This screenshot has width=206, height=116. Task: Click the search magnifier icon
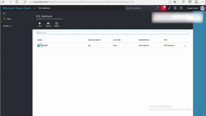157,8
